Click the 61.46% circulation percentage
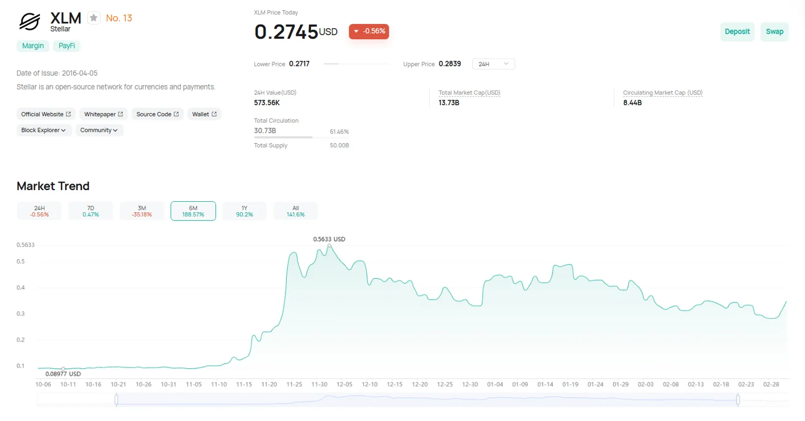 coord(340,132)
